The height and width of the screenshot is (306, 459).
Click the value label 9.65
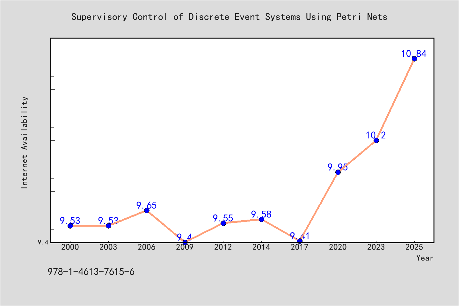(147, 206)
